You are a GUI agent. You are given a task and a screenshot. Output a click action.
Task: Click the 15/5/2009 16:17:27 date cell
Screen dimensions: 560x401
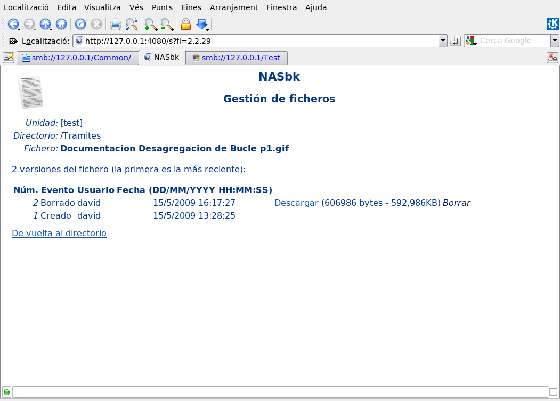(x=194, y=203)
